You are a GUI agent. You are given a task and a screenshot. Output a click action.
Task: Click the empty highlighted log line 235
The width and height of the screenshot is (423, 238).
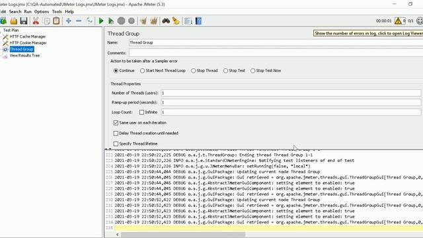pos(268,228)
